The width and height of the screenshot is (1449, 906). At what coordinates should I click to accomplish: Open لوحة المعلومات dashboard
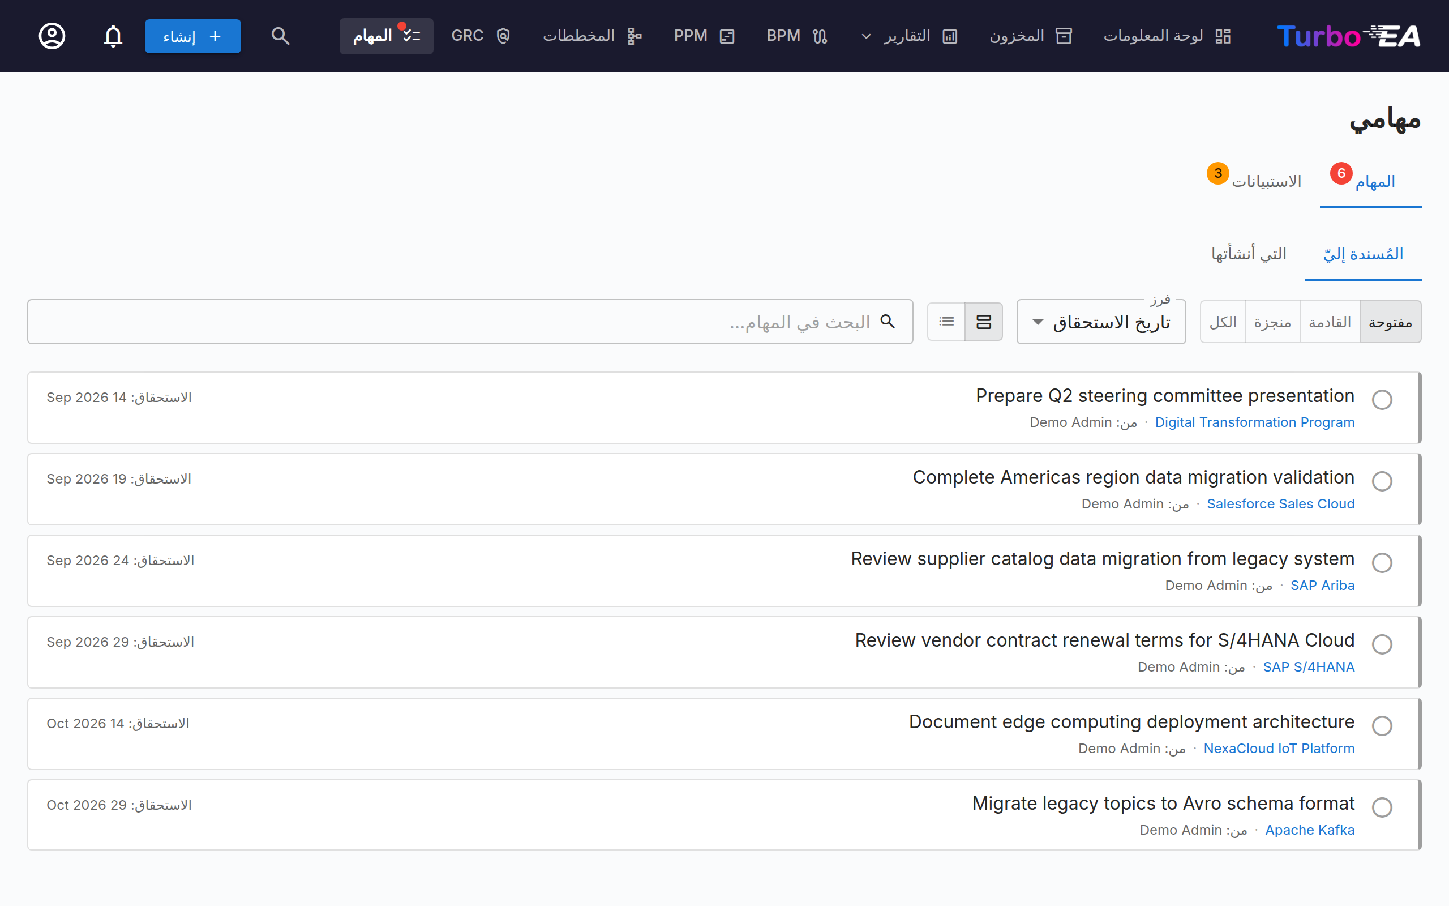pyautogui.click(x=1167, y=36)
